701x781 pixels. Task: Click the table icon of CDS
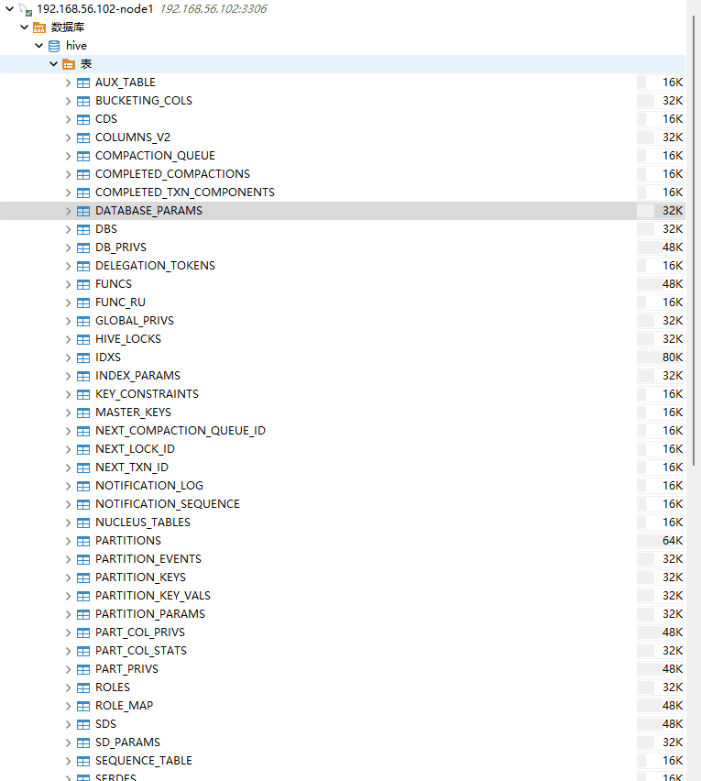(83, 119)
